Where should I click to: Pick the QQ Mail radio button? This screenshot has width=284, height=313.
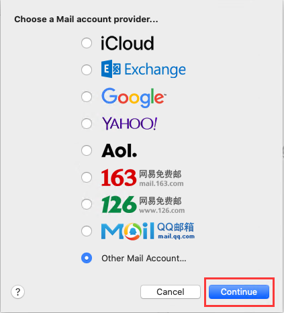(87, 231)
